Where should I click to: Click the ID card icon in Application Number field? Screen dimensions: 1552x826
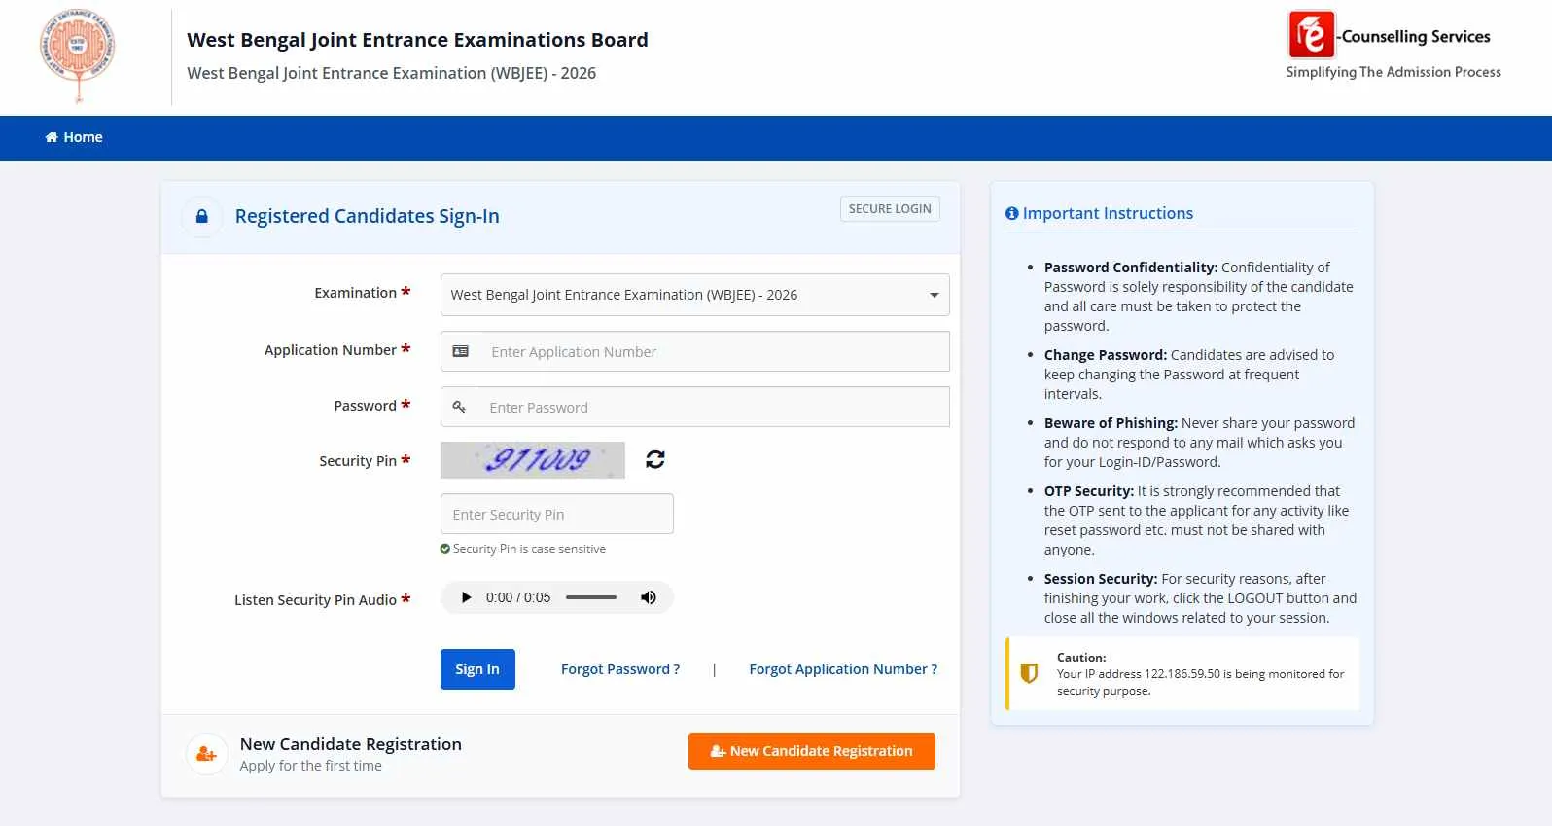[x=461, y=351]
